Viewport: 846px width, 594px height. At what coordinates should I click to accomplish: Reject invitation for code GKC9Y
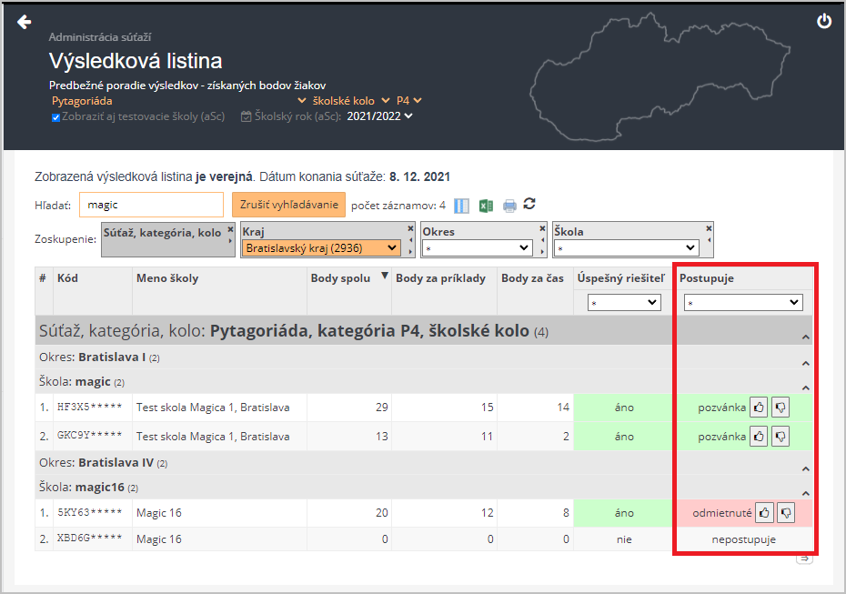point(781,437)
